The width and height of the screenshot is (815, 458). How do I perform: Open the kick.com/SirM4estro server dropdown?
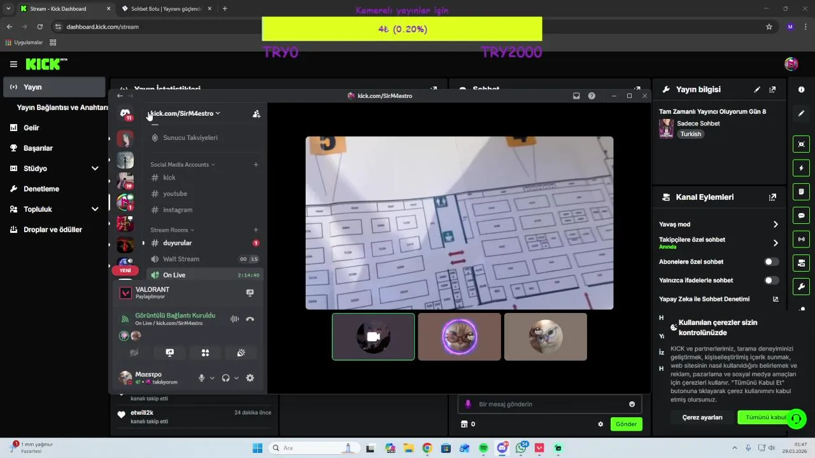click(x=185, y=113)
